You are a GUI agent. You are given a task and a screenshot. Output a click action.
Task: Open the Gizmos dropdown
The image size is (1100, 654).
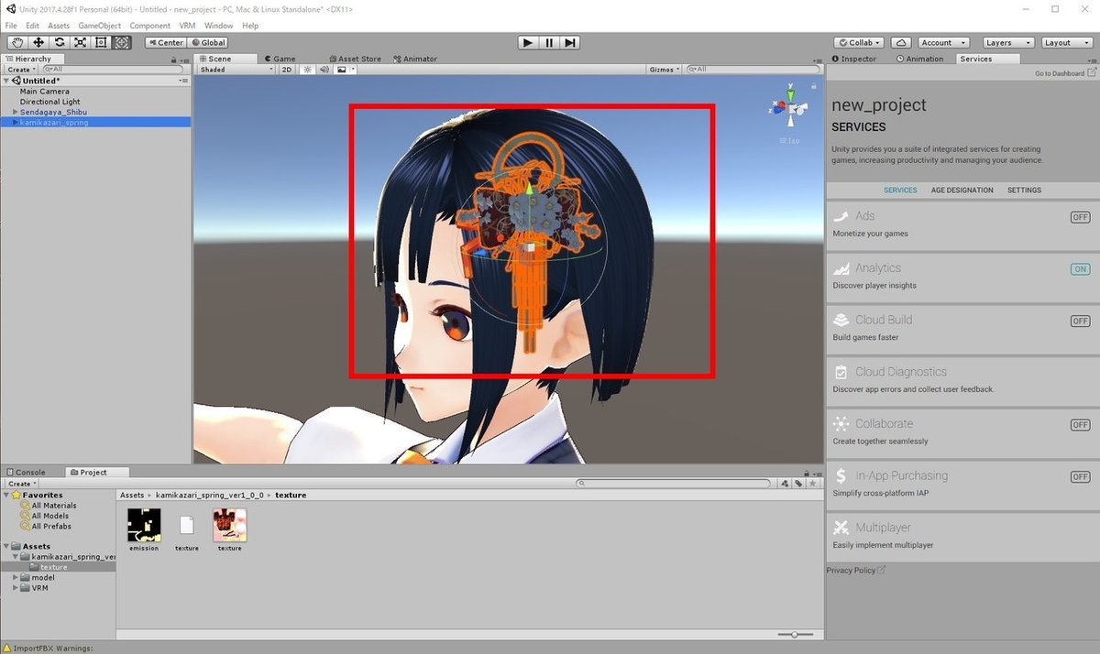[x=665, y=70]
